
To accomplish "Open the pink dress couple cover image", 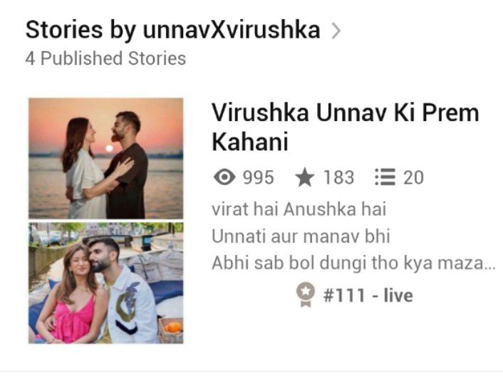I will pos(106,283).
